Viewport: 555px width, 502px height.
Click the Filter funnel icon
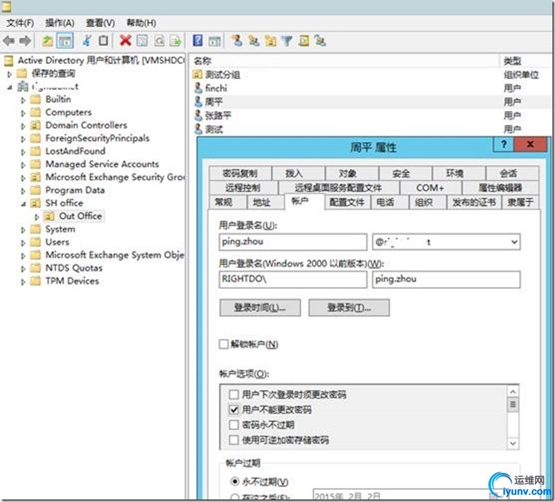point(287,41)
